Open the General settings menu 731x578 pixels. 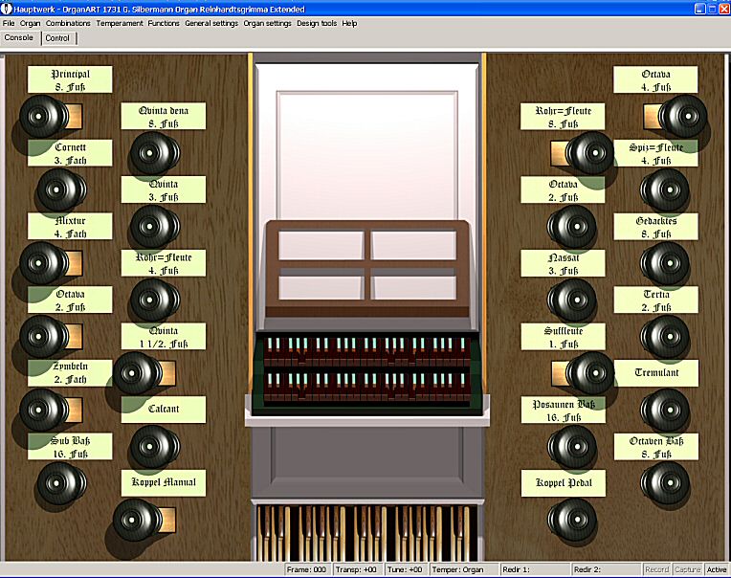pos(211,23)
